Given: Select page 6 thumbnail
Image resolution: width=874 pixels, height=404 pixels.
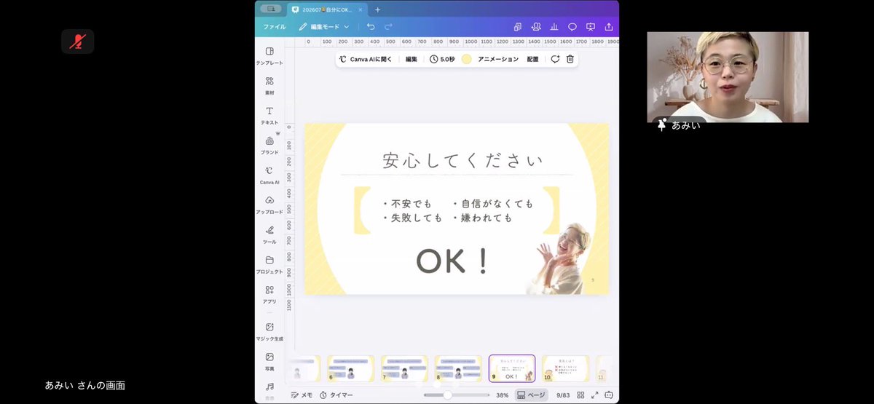Looking at the screenshot, I should (x=350, y=368).
